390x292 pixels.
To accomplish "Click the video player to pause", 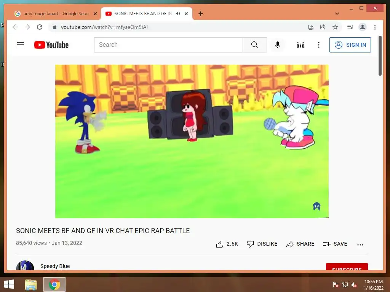I will click(192, 141).
